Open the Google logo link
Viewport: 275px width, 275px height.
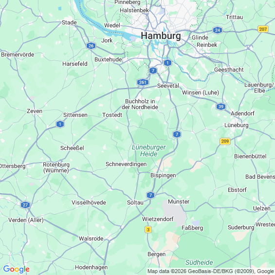tap(17, 269)
